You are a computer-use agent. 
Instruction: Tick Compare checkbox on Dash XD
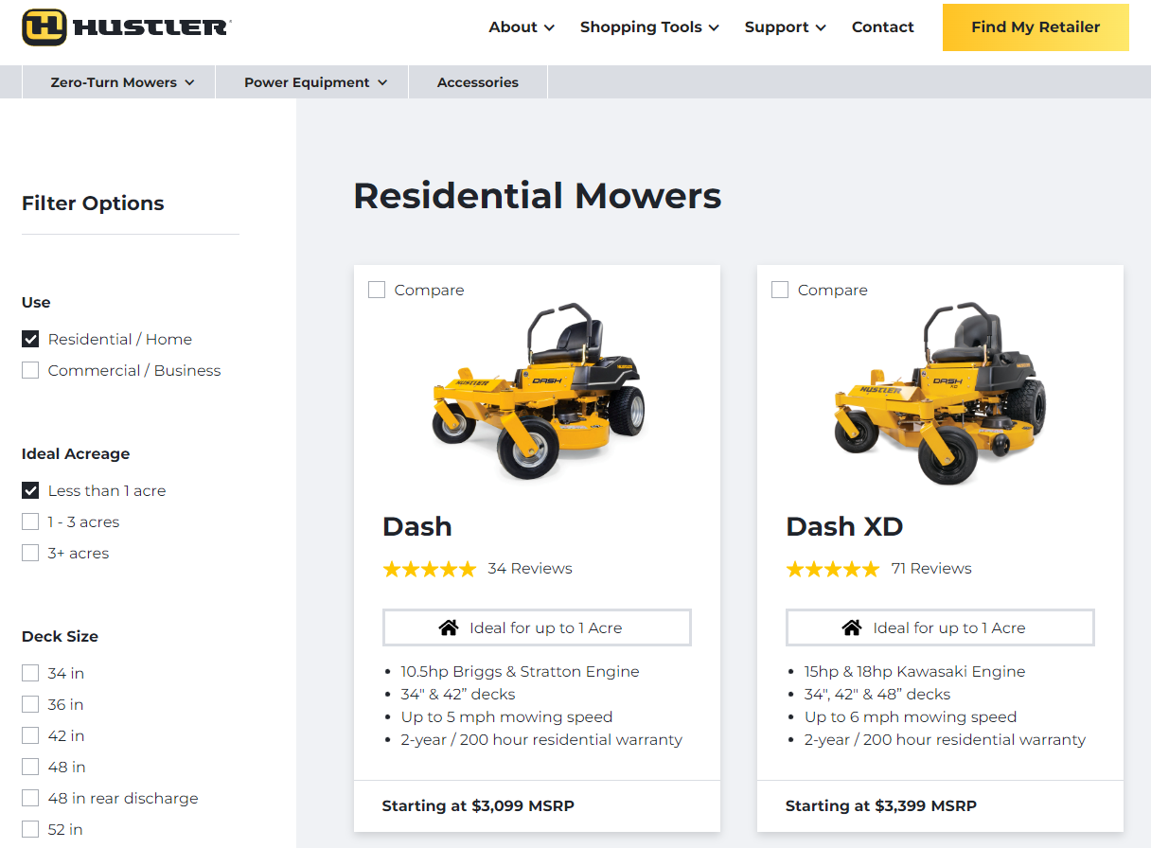point(780,290)
